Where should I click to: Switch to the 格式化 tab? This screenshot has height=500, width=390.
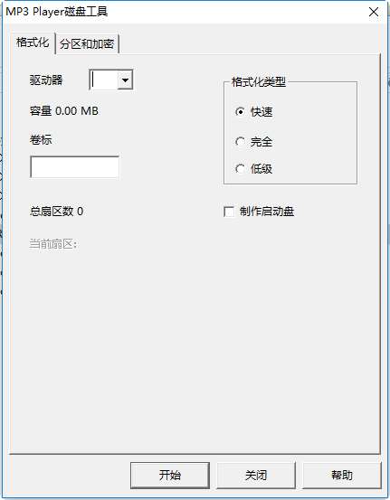pyautogui.click(x=33, y=42)
